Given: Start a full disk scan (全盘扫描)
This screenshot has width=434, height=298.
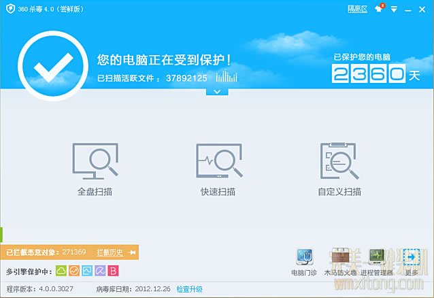Looking at the screenshot, I should point(95,169).
